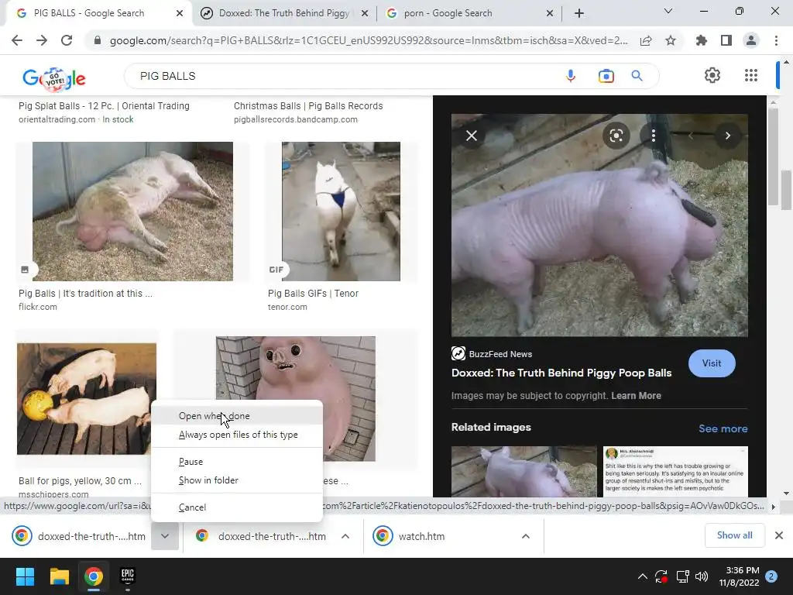Close the image preview panel
Screen dimensions: 793x595
[x=472, y=136]
